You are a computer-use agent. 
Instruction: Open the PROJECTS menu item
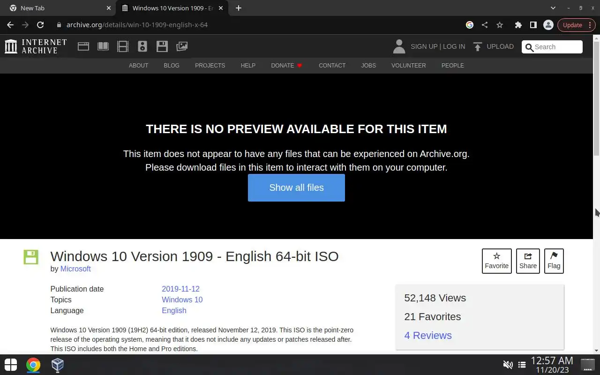[x=210, y=66]
